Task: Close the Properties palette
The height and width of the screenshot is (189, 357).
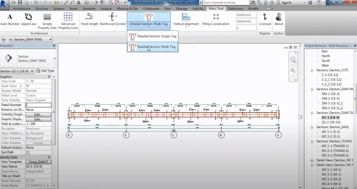Action: [54, 46]
